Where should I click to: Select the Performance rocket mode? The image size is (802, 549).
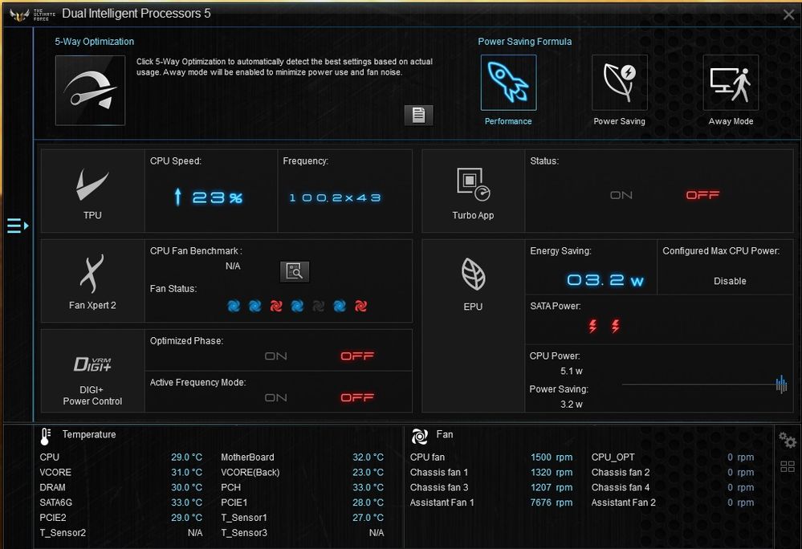[x=508, y=83]
